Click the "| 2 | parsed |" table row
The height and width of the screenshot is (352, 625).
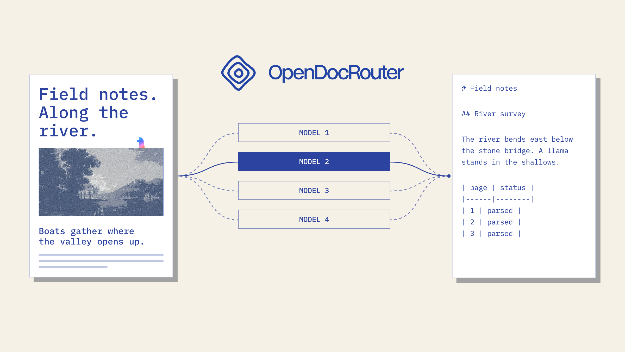coord(491,222)
